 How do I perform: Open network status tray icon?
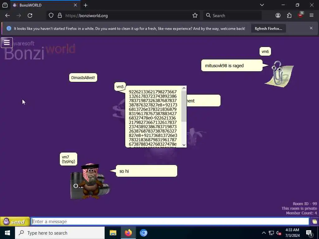[x=271, y=233]
